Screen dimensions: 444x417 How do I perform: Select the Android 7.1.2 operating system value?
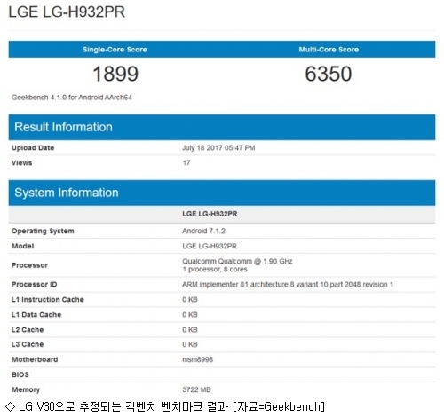coord(203,231)
